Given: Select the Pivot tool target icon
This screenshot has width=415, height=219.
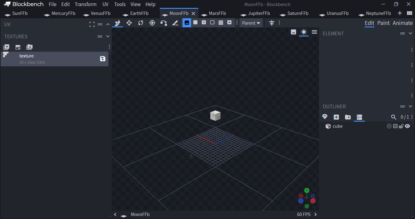Looking at the screenshot, I should [x=152, y=23].
